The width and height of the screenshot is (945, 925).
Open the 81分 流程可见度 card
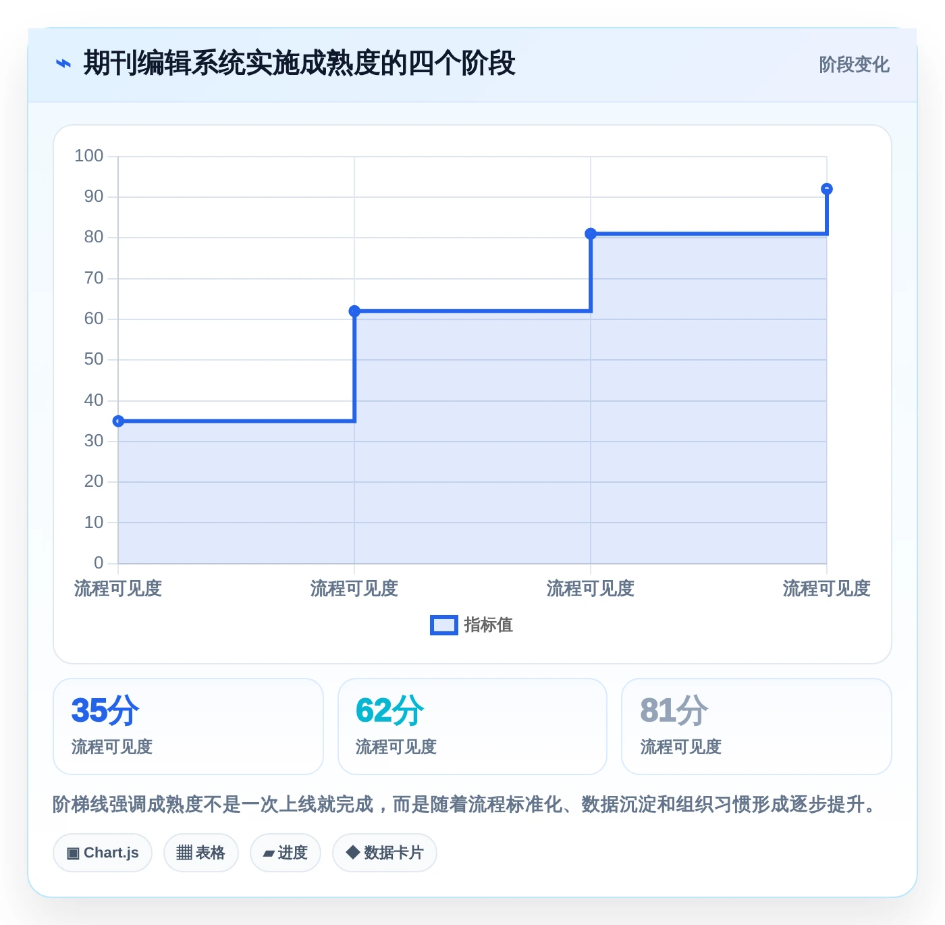tap(757, 726)
